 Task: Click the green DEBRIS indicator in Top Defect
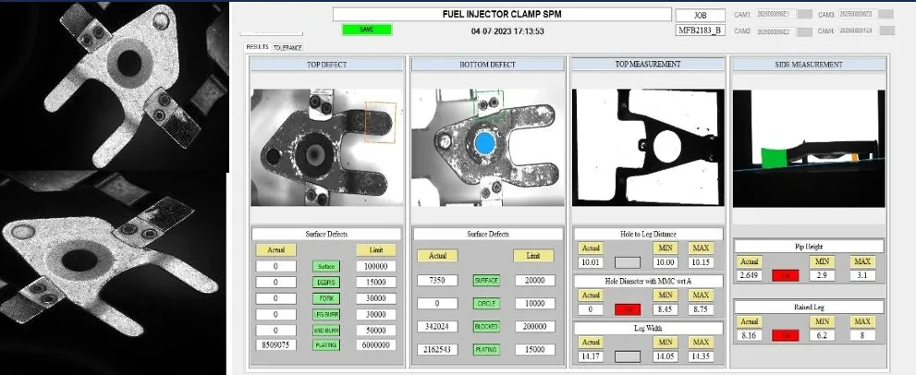click(x=326, y=282)
